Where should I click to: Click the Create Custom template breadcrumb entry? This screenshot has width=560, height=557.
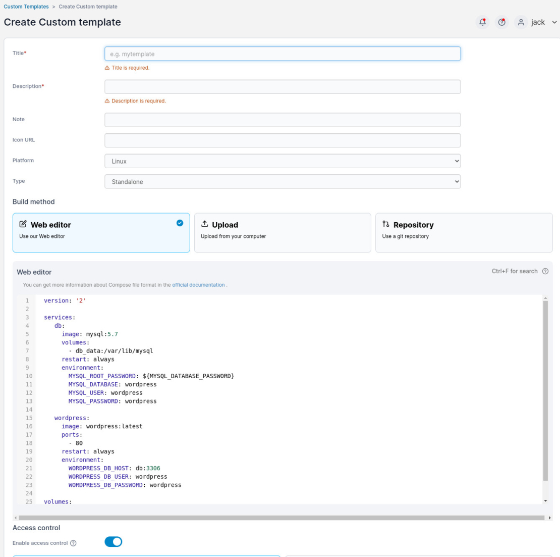(89, 7)
